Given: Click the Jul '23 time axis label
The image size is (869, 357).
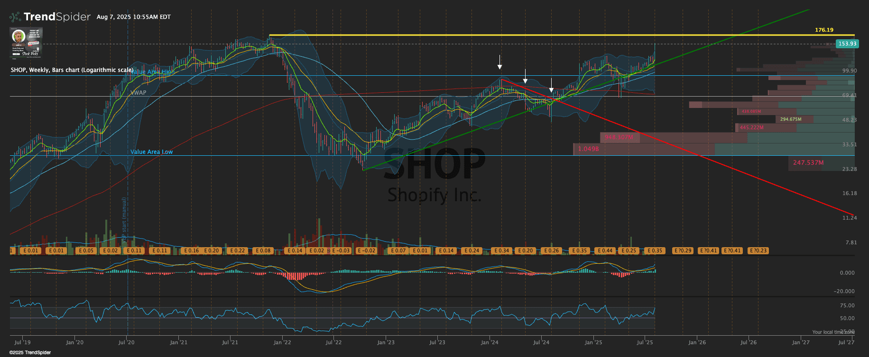Looking at the screenshot, I should coord(437,342).
